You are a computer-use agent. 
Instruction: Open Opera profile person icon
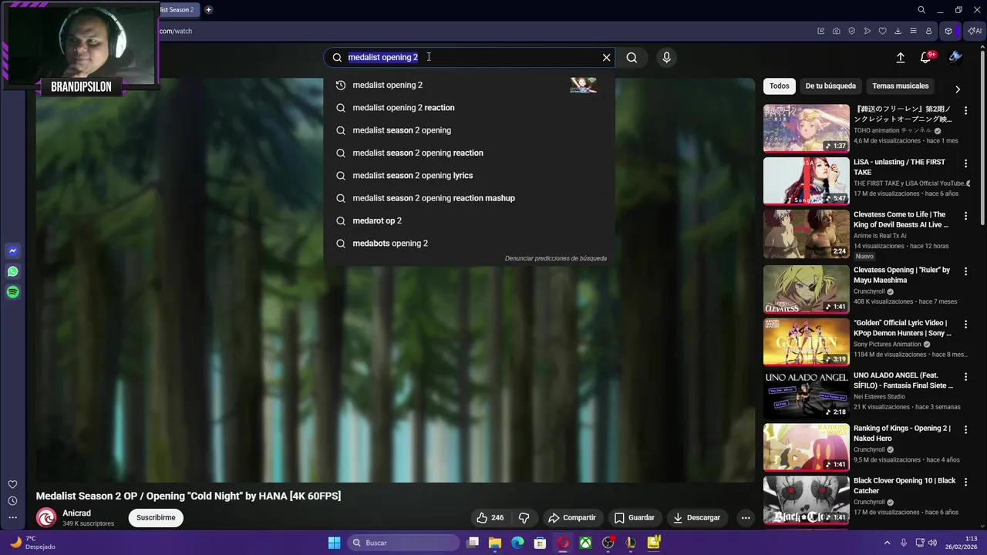928,31
